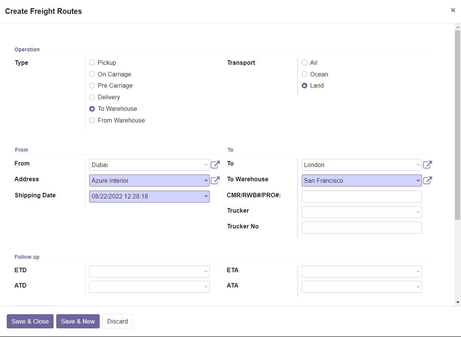
Task: Select the Delivery operation type
Action: (92, 97)
